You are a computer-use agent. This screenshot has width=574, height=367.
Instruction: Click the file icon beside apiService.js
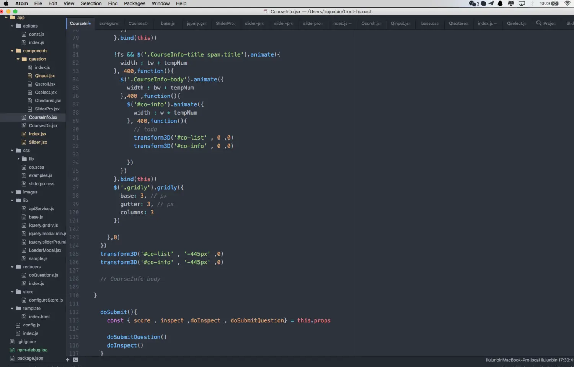(x=24, y=209)
